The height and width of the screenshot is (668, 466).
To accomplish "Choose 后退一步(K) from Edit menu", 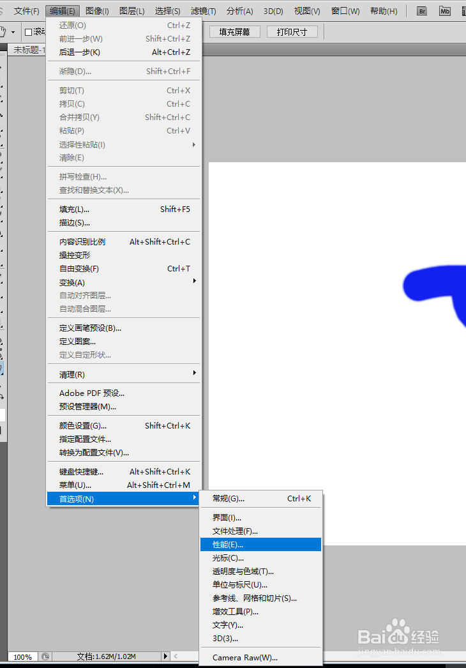I will [124, 52].
